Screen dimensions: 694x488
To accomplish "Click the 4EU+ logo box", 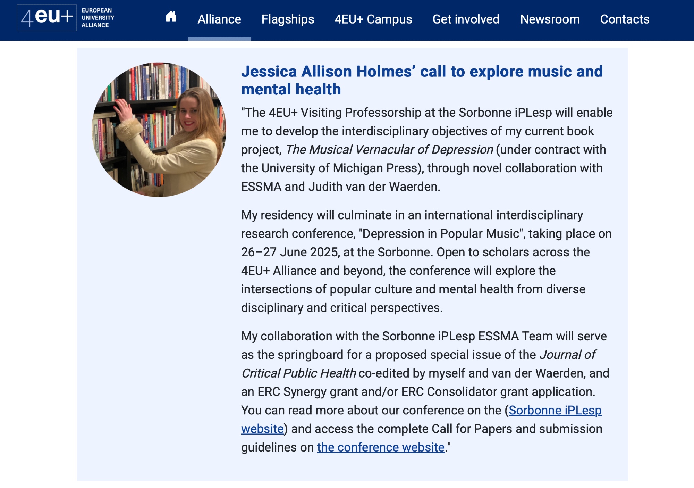I will [x=47, y=18].
